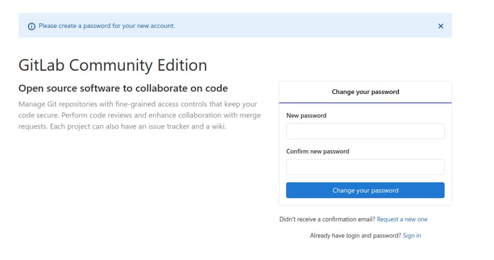Image resolution: width=494 pixels, height=260 pixels.
Task: Click the 'Please create a password' alert message
Action: 107,26
